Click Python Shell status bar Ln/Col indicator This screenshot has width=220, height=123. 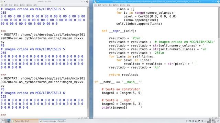[x=83, y=118]
